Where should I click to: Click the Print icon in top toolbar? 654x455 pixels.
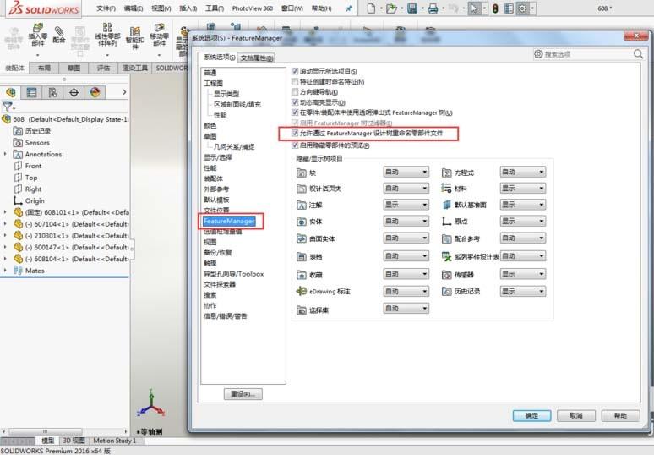click(x=433, y=8)
